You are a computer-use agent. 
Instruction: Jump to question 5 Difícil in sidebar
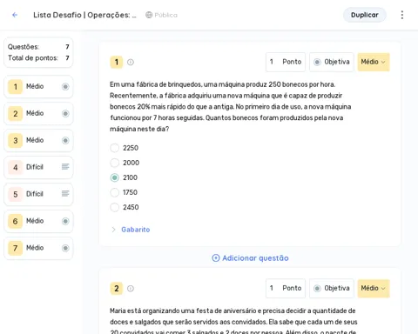(38, 194)
